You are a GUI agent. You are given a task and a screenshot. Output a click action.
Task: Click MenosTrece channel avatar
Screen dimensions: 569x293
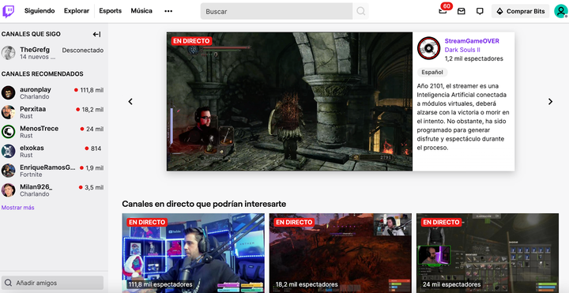click(x=9, y=132)
